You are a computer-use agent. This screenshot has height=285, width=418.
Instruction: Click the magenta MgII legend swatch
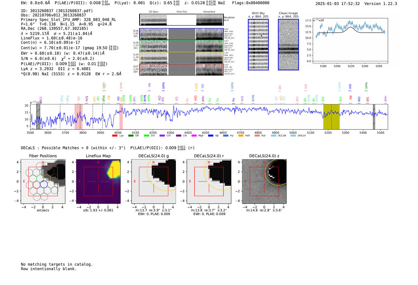pyautogui.click(x=194, y=136)
